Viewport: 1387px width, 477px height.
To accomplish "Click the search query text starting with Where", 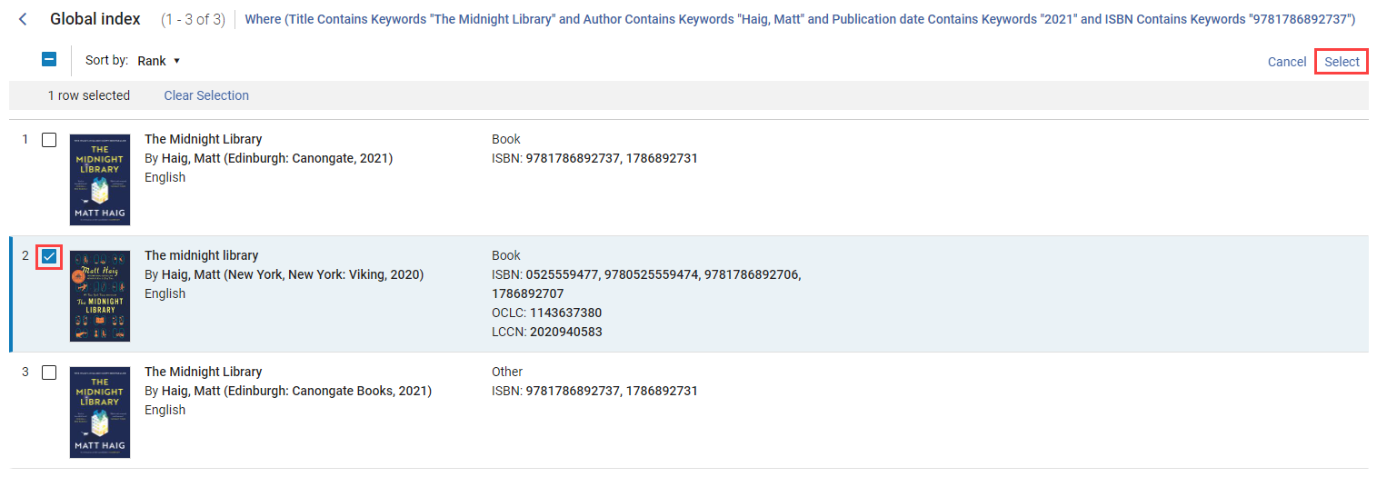I will pos(800,19).
